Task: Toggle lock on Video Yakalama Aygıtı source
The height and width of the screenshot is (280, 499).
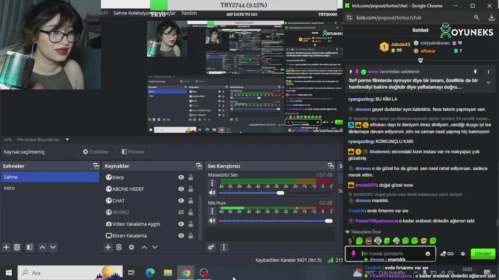Action: point(191,224)
